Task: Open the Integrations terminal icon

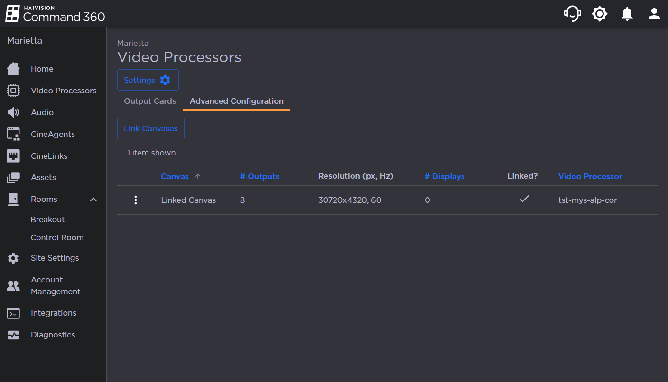Action: click(x=13, y=313)
